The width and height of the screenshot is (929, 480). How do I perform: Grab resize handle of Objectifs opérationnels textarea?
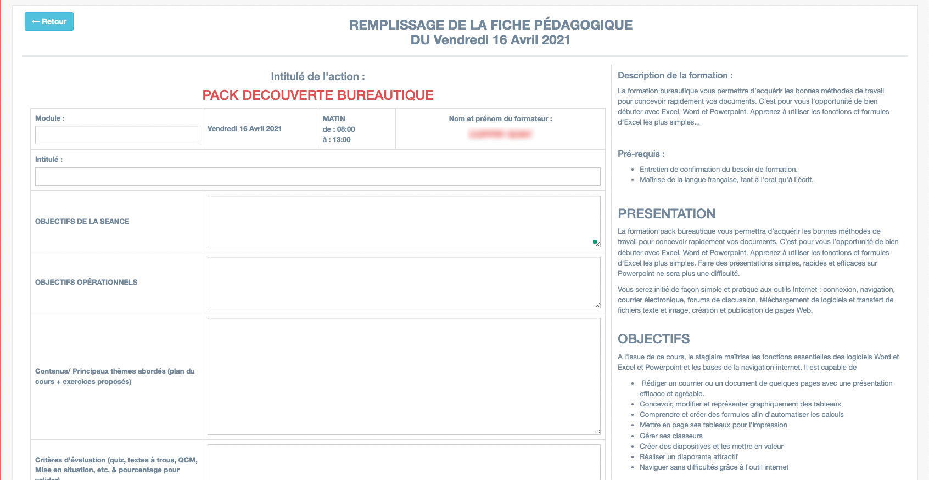(597, 305)
